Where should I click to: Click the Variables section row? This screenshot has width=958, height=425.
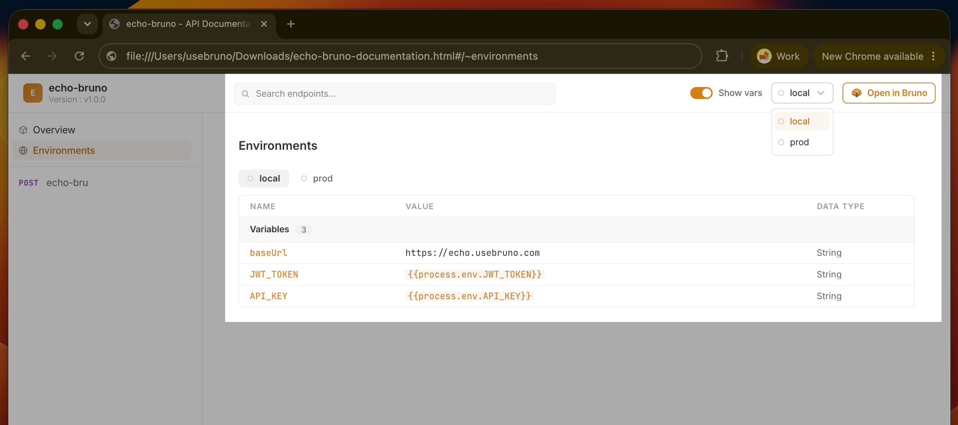577,229
